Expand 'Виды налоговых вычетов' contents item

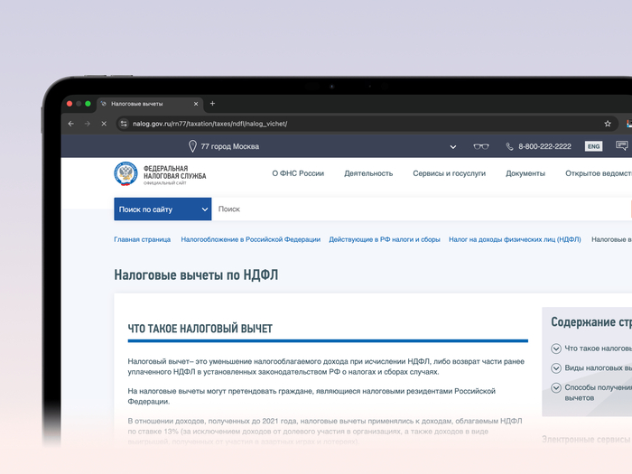pyautogui.click(x=555, y=368)
